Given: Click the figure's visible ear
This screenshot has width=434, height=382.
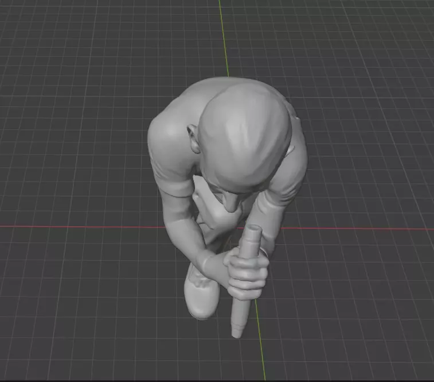Looking at the screenshot, I should [x=193, y=138].
